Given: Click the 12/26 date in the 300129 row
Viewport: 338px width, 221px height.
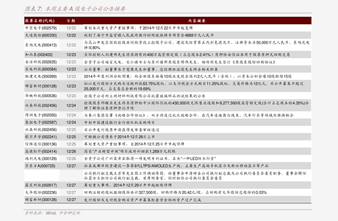Looking at the screenshot, I should (x=71, y=159).
